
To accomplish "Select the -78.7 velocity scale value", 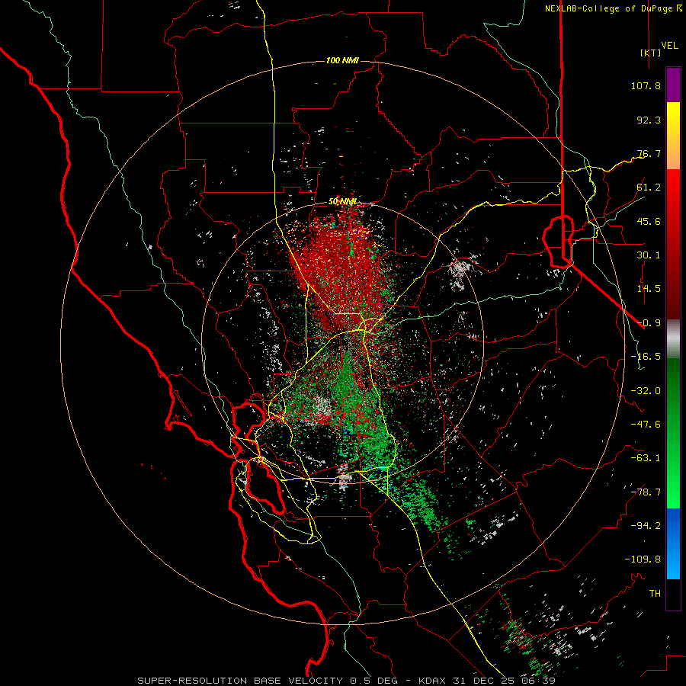I will 646,492.
